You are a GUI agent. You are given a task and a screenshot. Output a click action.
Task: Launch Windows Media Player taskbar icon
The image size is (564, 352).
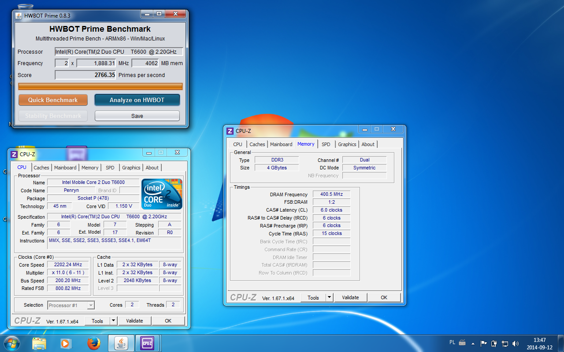tap(66, 343)
